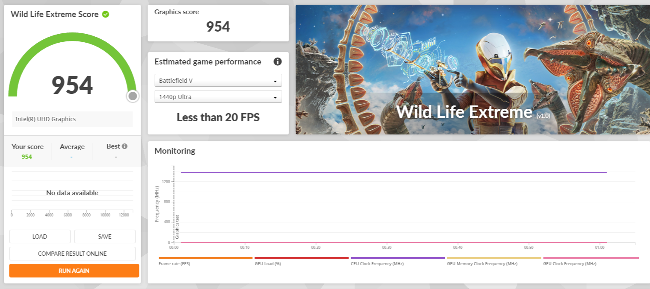Screen dimensions: 650x289
Task: Click the purple CPU clock line in chart
Action: (x=393, y=172)
